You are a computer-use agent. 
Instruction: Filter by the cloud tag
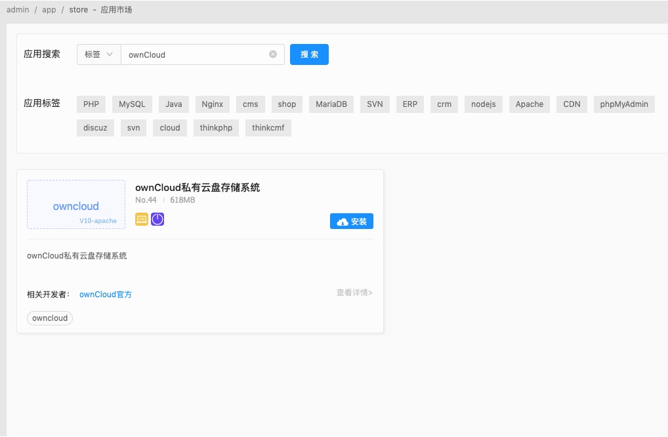[x=170, y=128]
